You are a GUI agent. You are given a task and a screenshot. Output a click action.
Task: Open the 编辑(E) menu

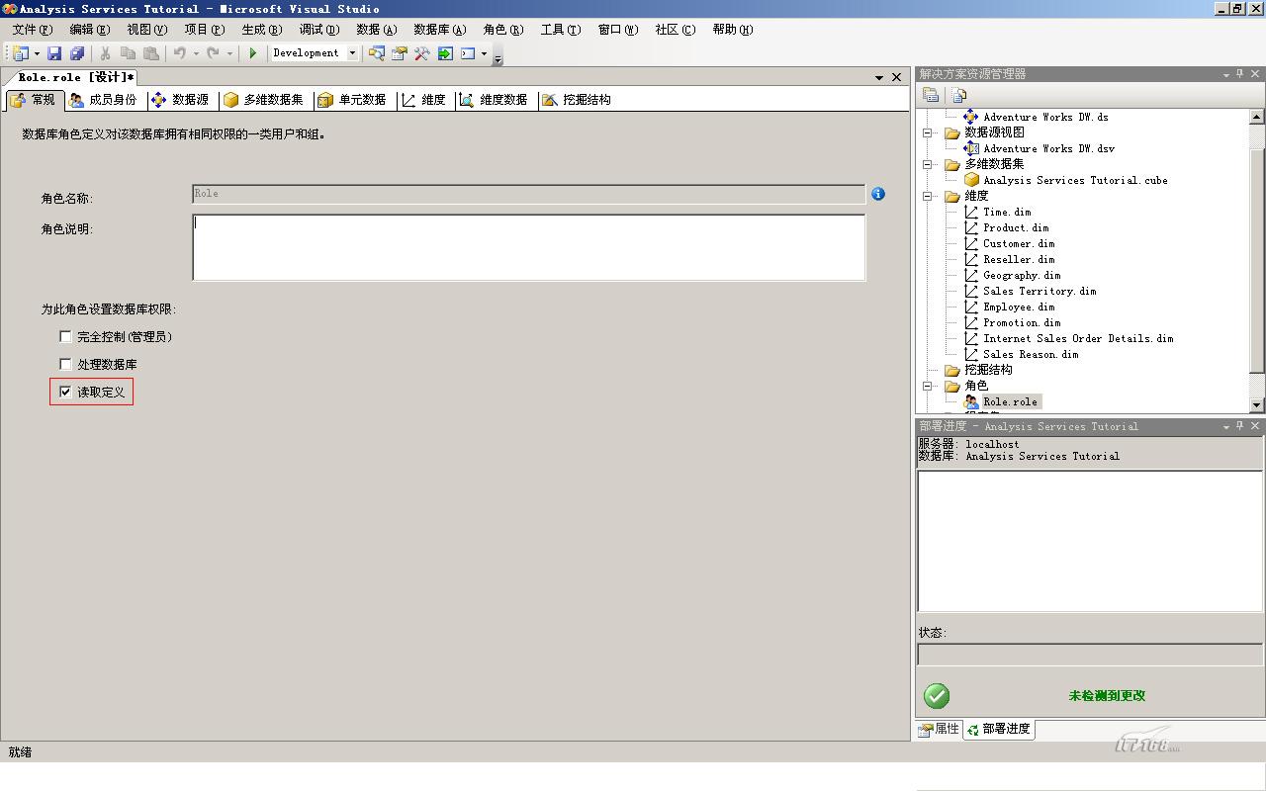pos(89,30)
